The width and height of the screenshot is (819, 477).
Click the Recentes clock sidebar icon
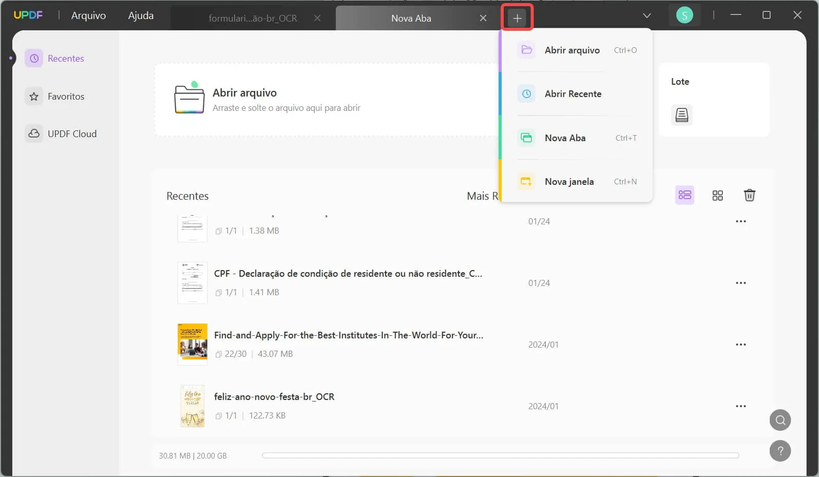[34, 59]
